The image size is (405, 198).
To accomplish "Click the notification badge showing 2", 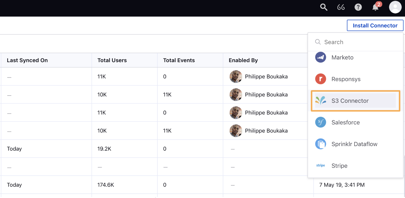I will pos(379,4).
